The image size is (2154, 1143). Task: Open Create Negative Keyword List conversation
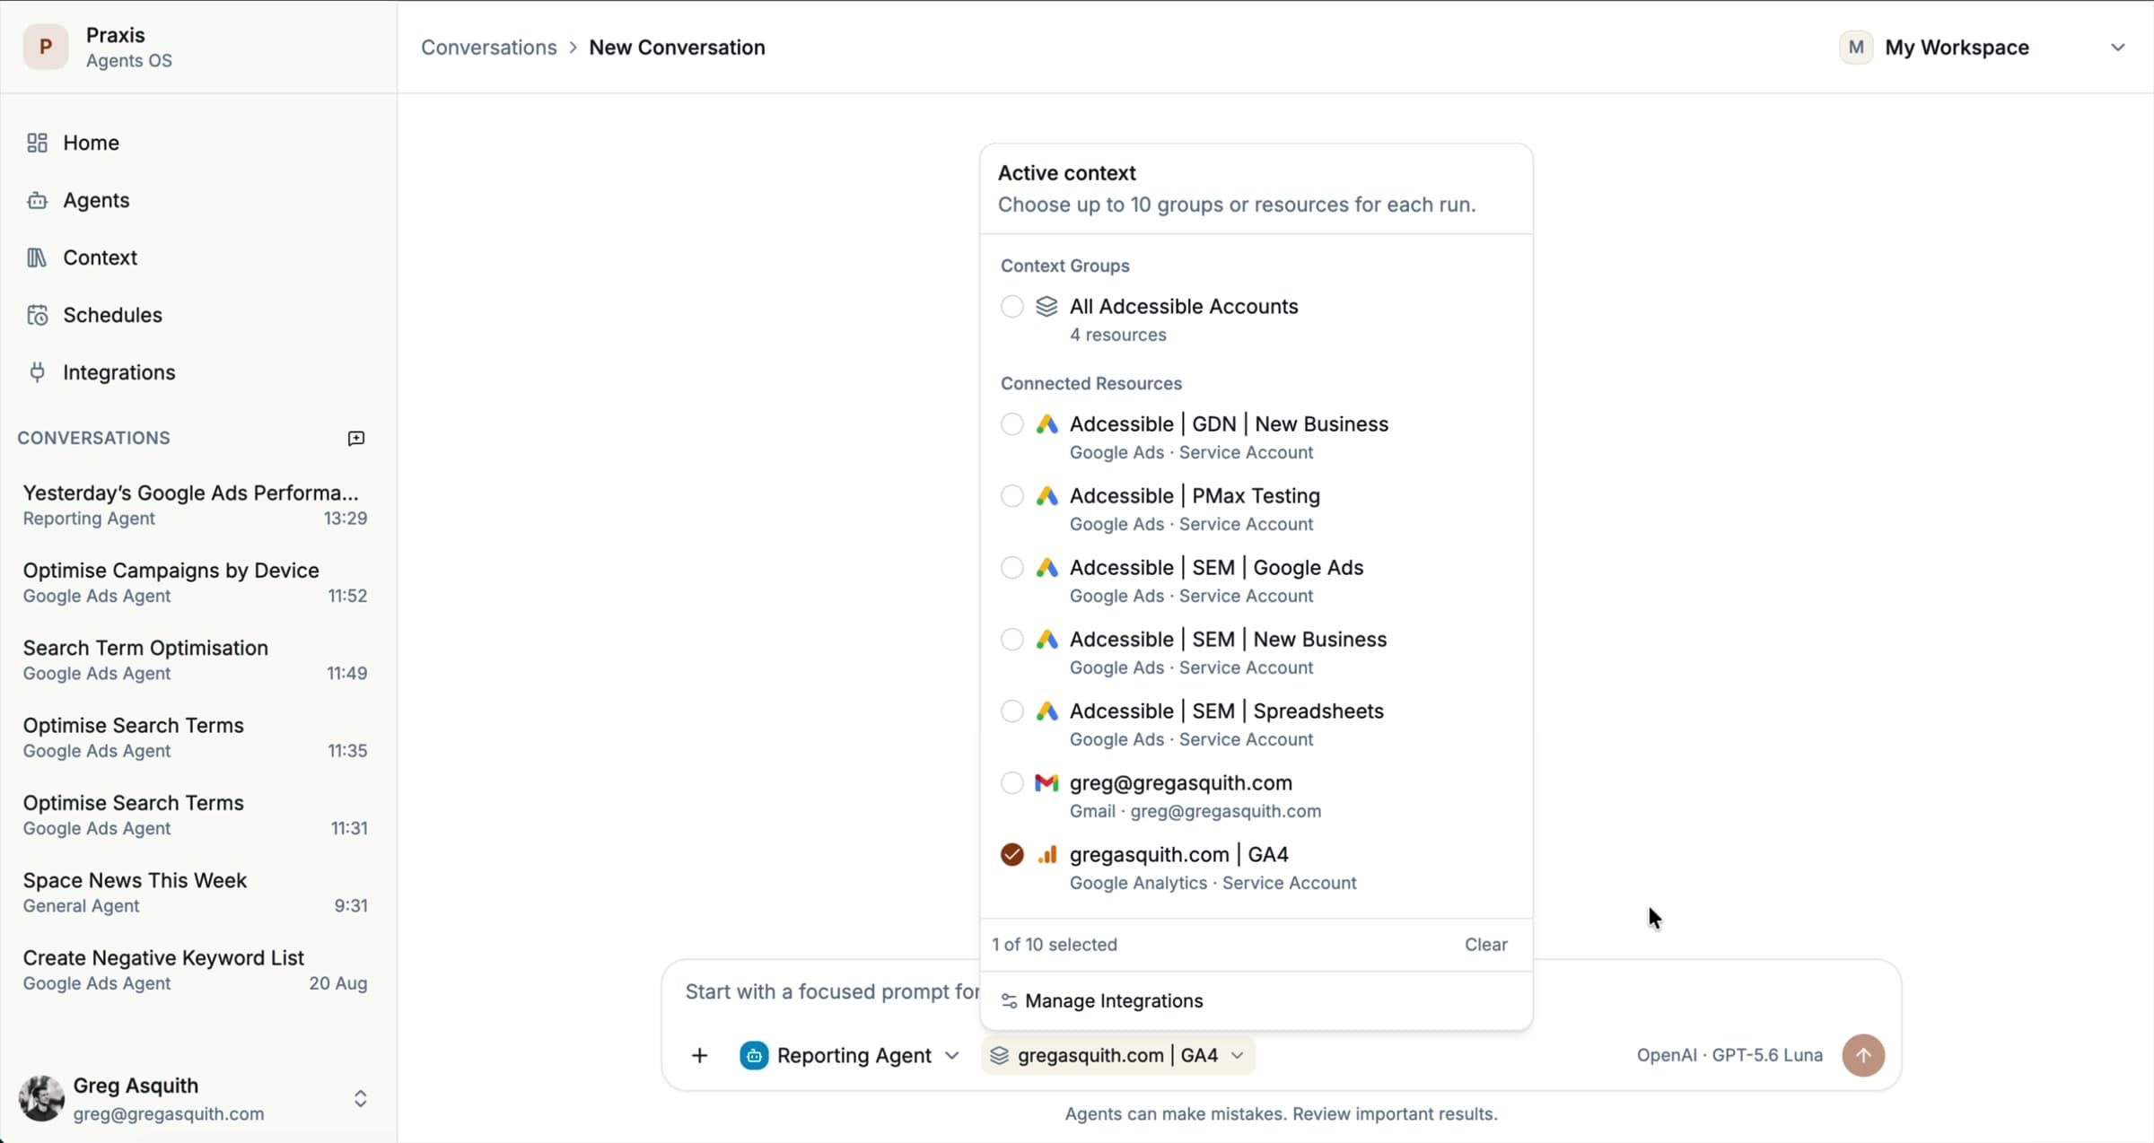[x=195, y=970]
